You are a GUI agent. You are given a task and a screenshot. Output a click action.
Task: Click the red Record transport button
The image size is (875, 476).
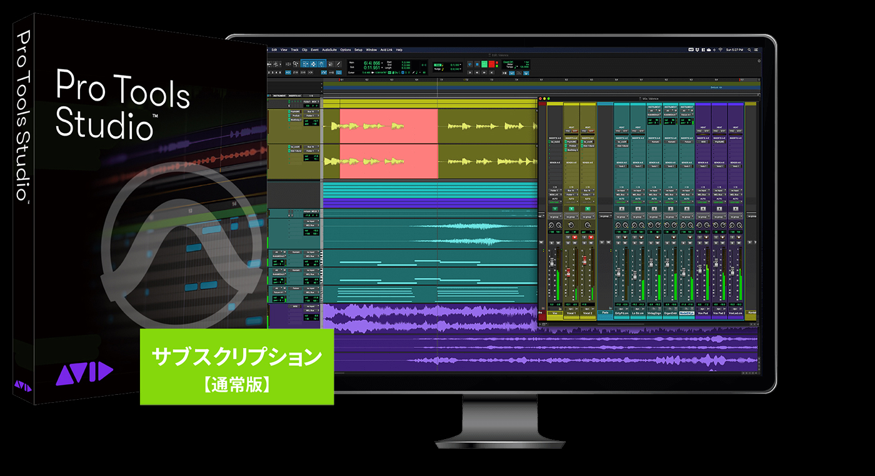[x=491, y=64]
